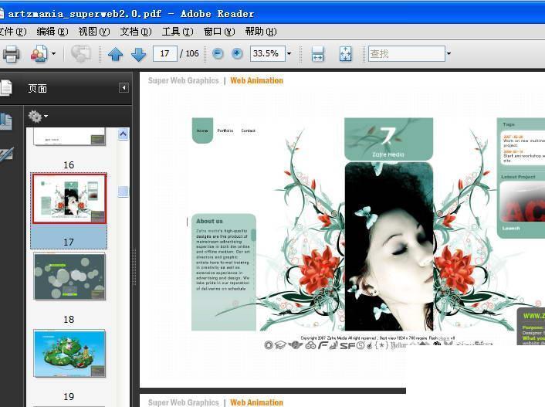The height and width of the screenshot is (407, 545).
Task: Click the thumbnail panel scrollbar handle
Action: click(x=123, y=192)
